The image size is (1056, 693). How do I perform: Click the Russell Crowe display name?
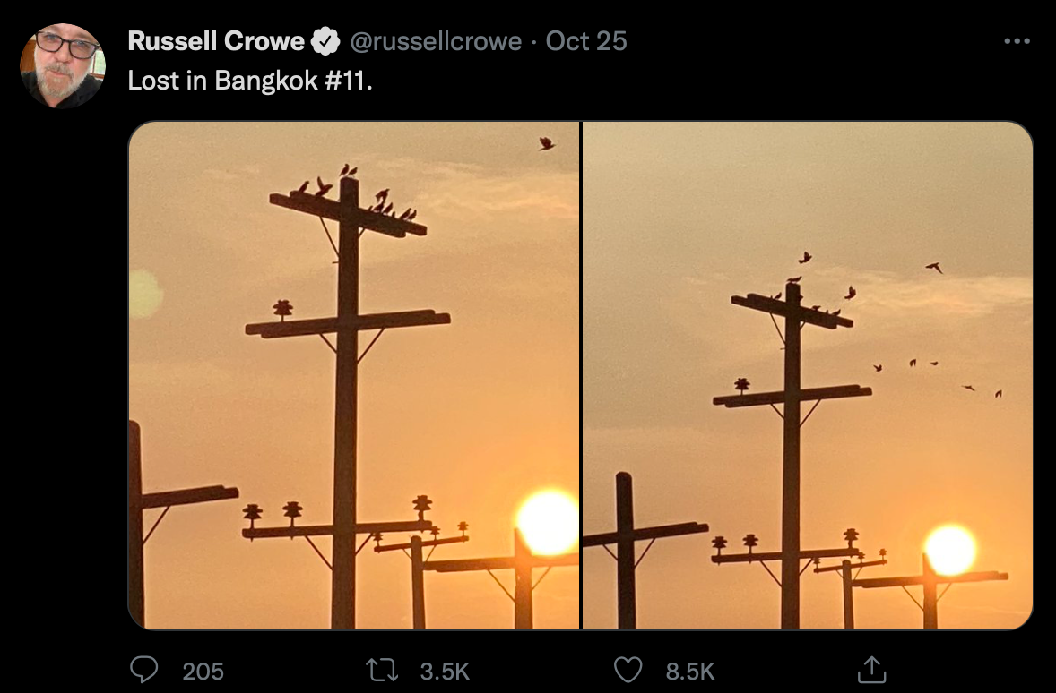[216, 41]
